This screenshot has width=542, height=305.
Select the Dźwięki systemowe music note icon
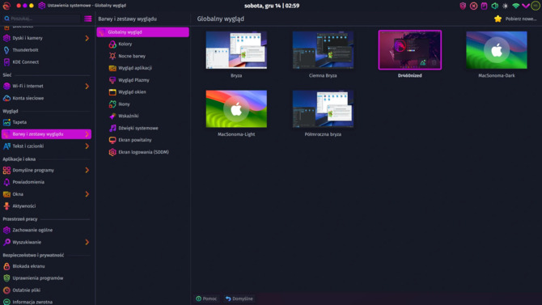coord(112,128)
